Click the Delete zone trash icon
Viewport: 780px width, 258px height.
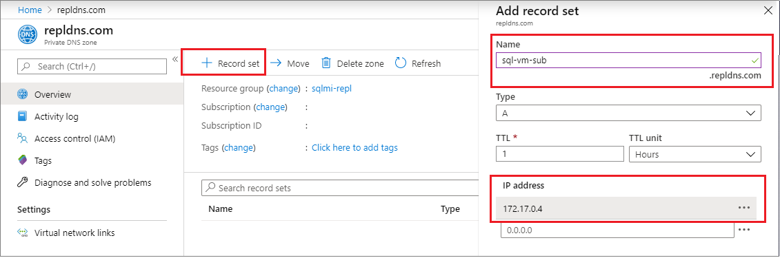click(x=326, y=63)
